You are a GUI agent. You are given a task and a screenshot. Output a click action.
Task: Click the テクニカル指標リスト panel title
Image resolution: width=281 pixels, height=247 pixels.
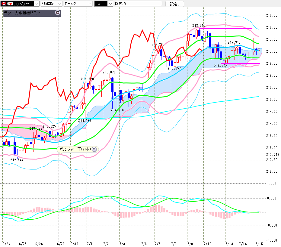pyautogui.click(x=22, y=13)
